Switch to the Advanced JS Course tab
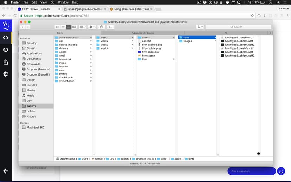Image resolution: width=291 pixels, height=182 pixels. pyautogui.click(x=143, y=33)
